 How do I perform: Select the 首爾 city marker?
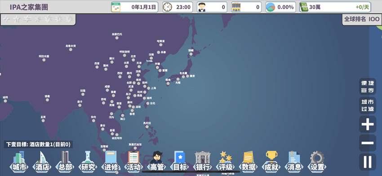[160, 70]
